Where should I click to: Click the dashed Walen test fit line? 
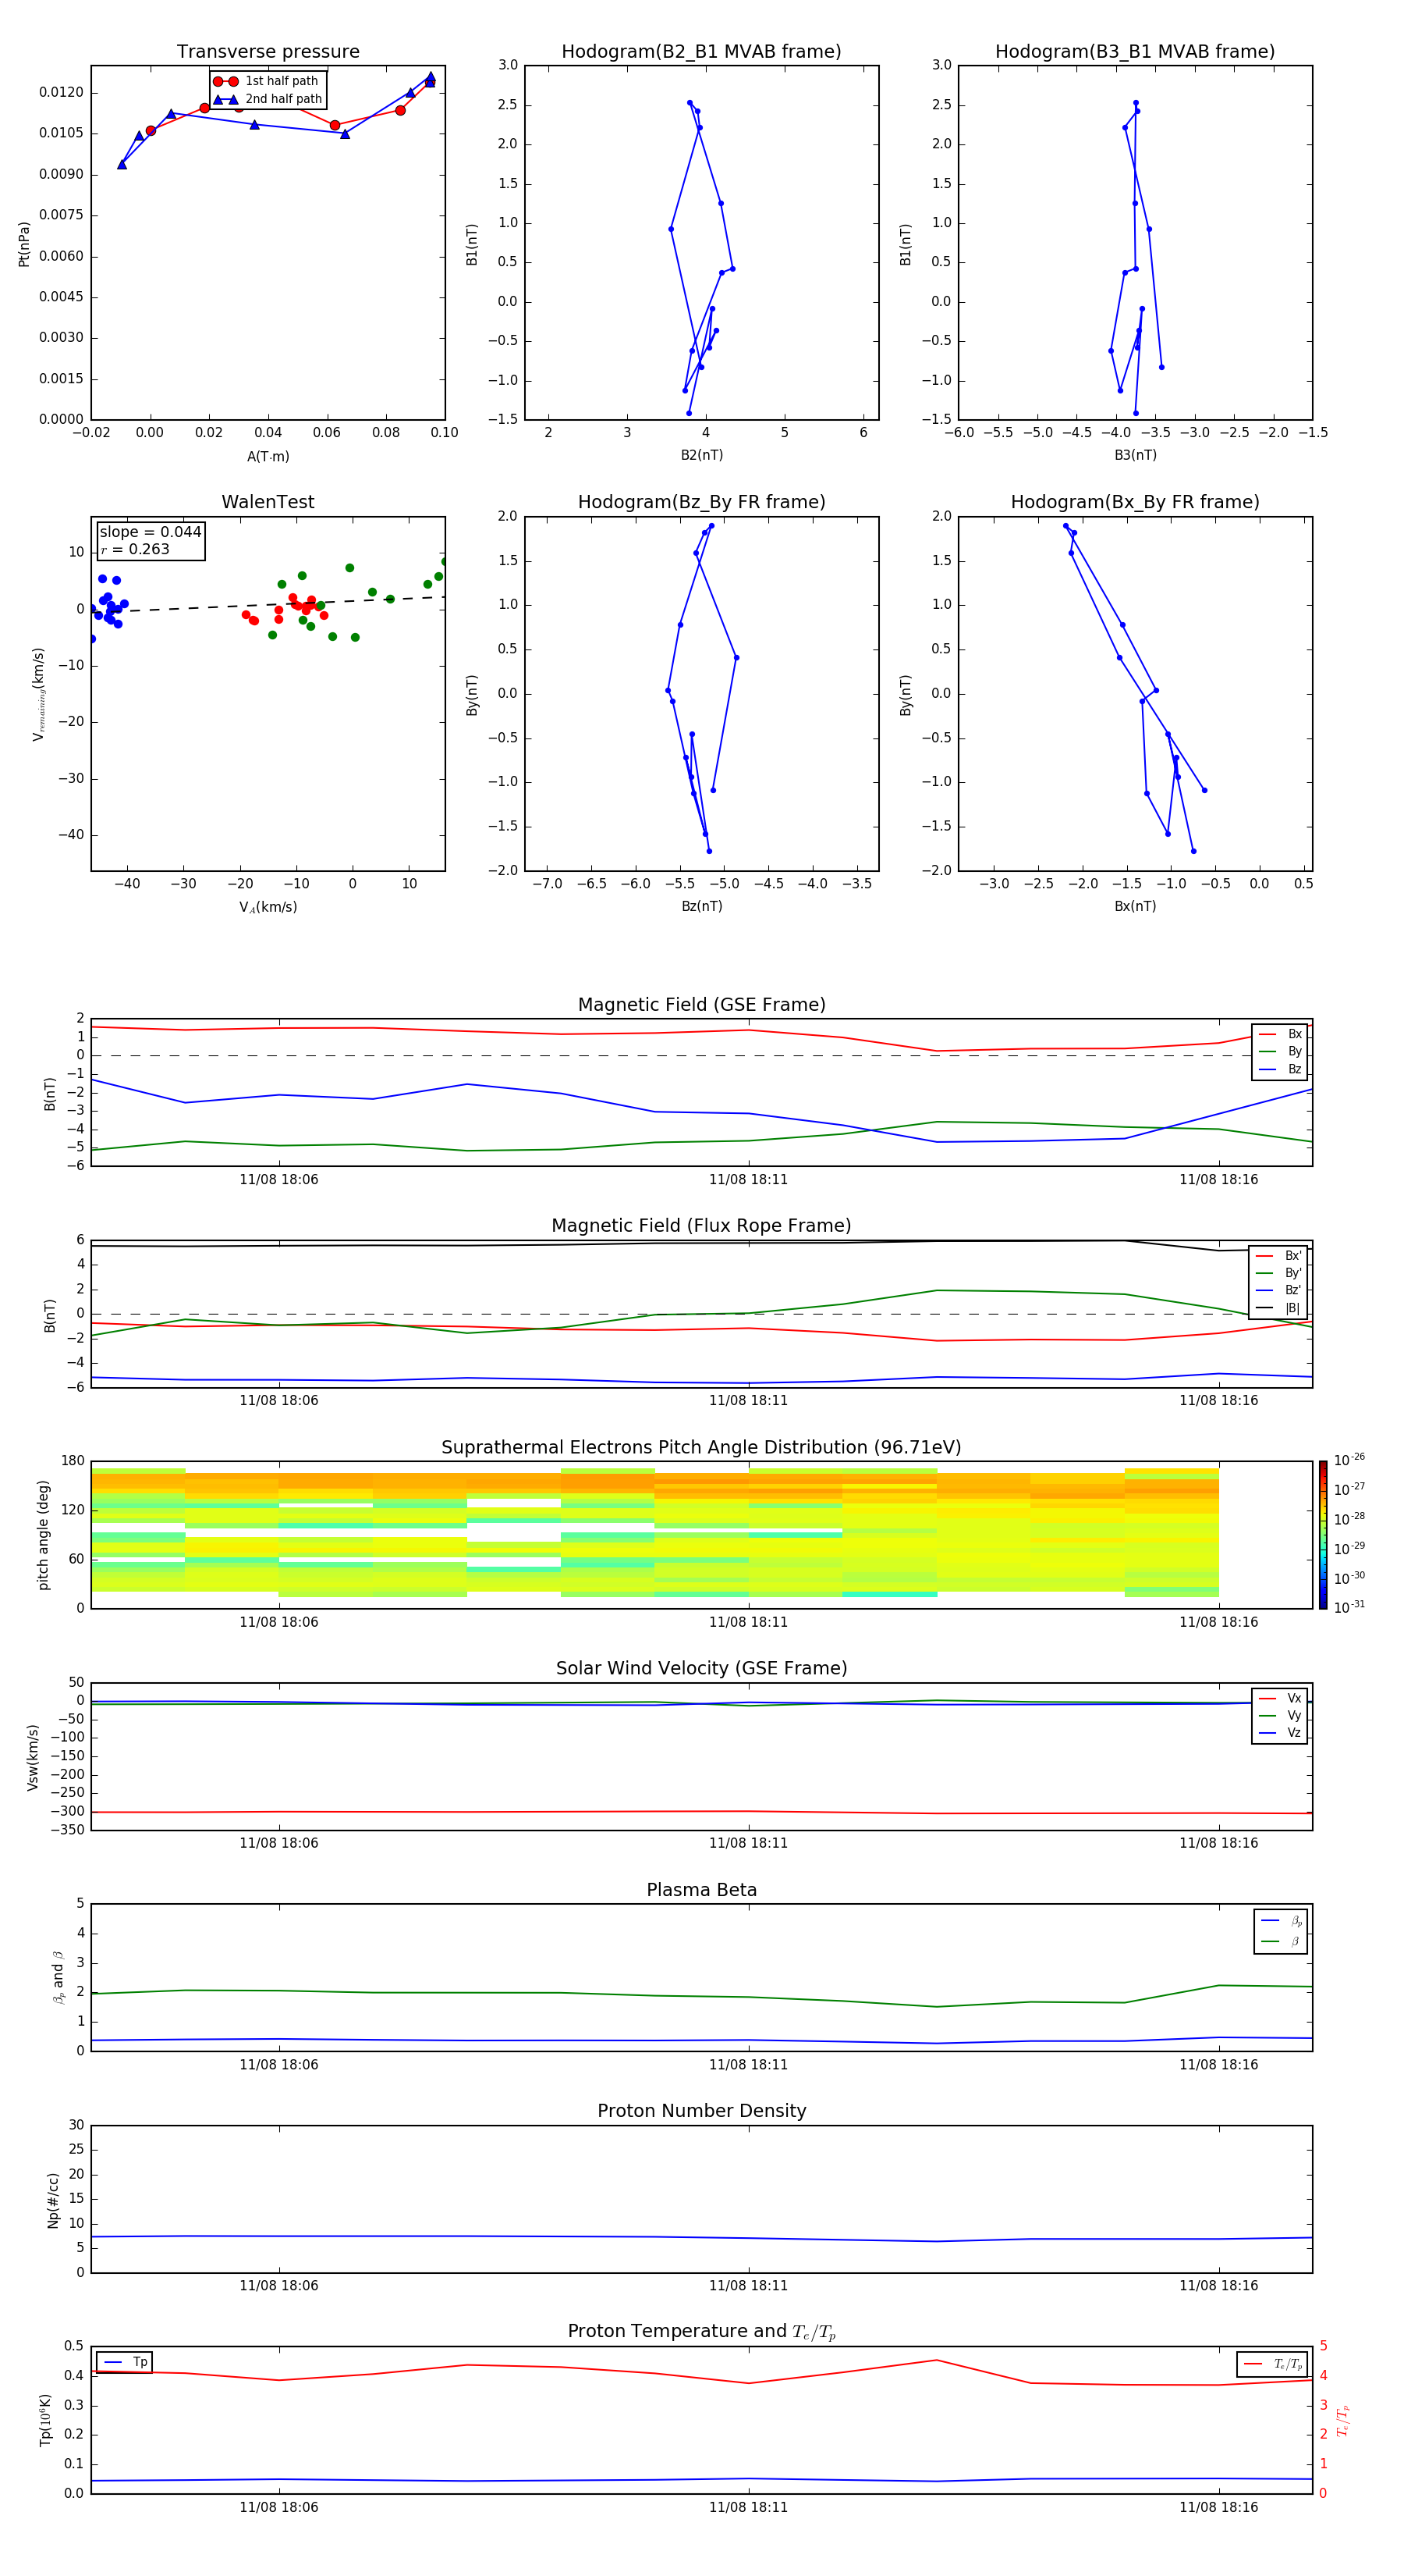(x=268, y=604)
